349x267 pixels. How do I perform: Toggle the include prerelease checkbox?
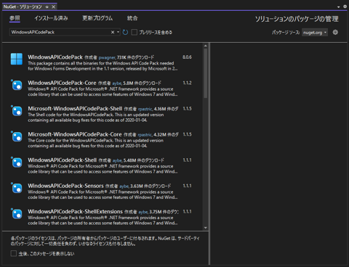[x=135, y=32]
